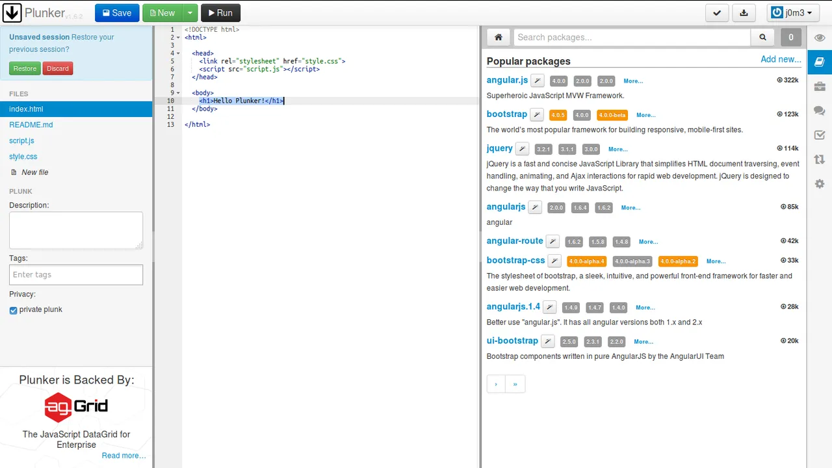Click the Add new... package link
The image size is (832, 468).
(x=781, y=59)
